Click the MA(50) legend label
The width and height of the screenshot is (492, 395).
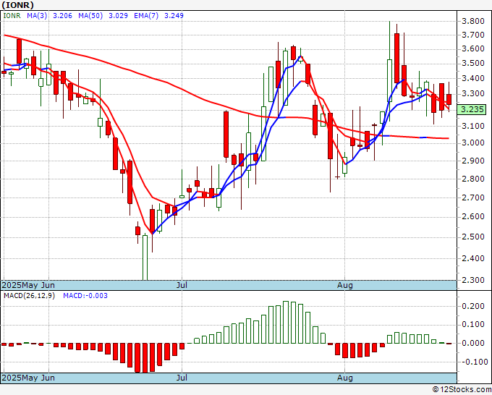click(x=90, y=16)
